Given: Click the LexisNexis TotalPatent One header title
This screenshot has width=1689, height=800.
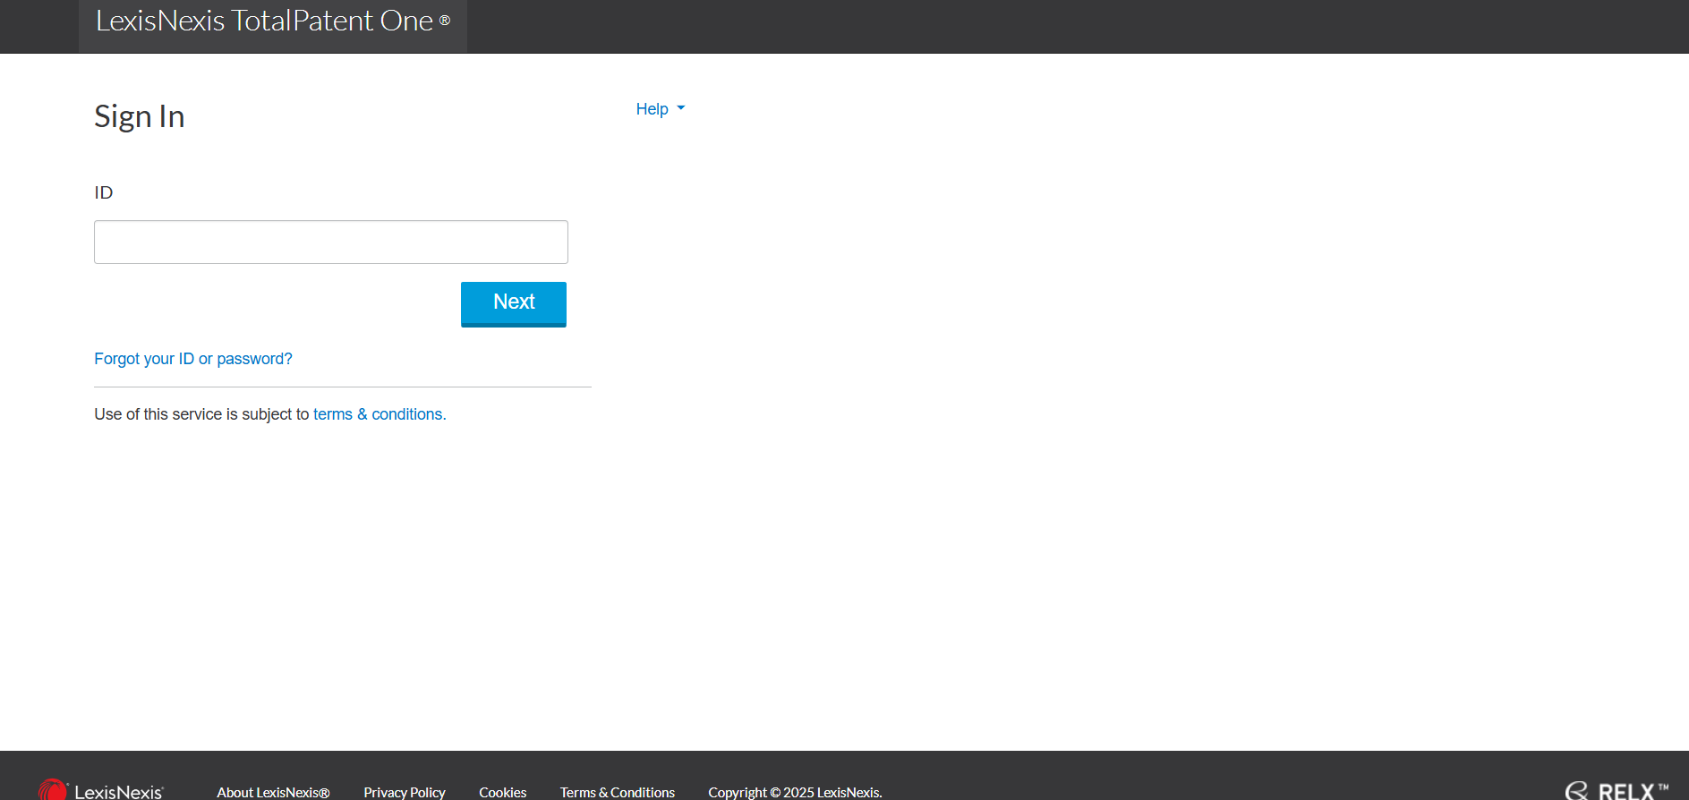Looking at the screenshot, I should click(x=273, y=21).
